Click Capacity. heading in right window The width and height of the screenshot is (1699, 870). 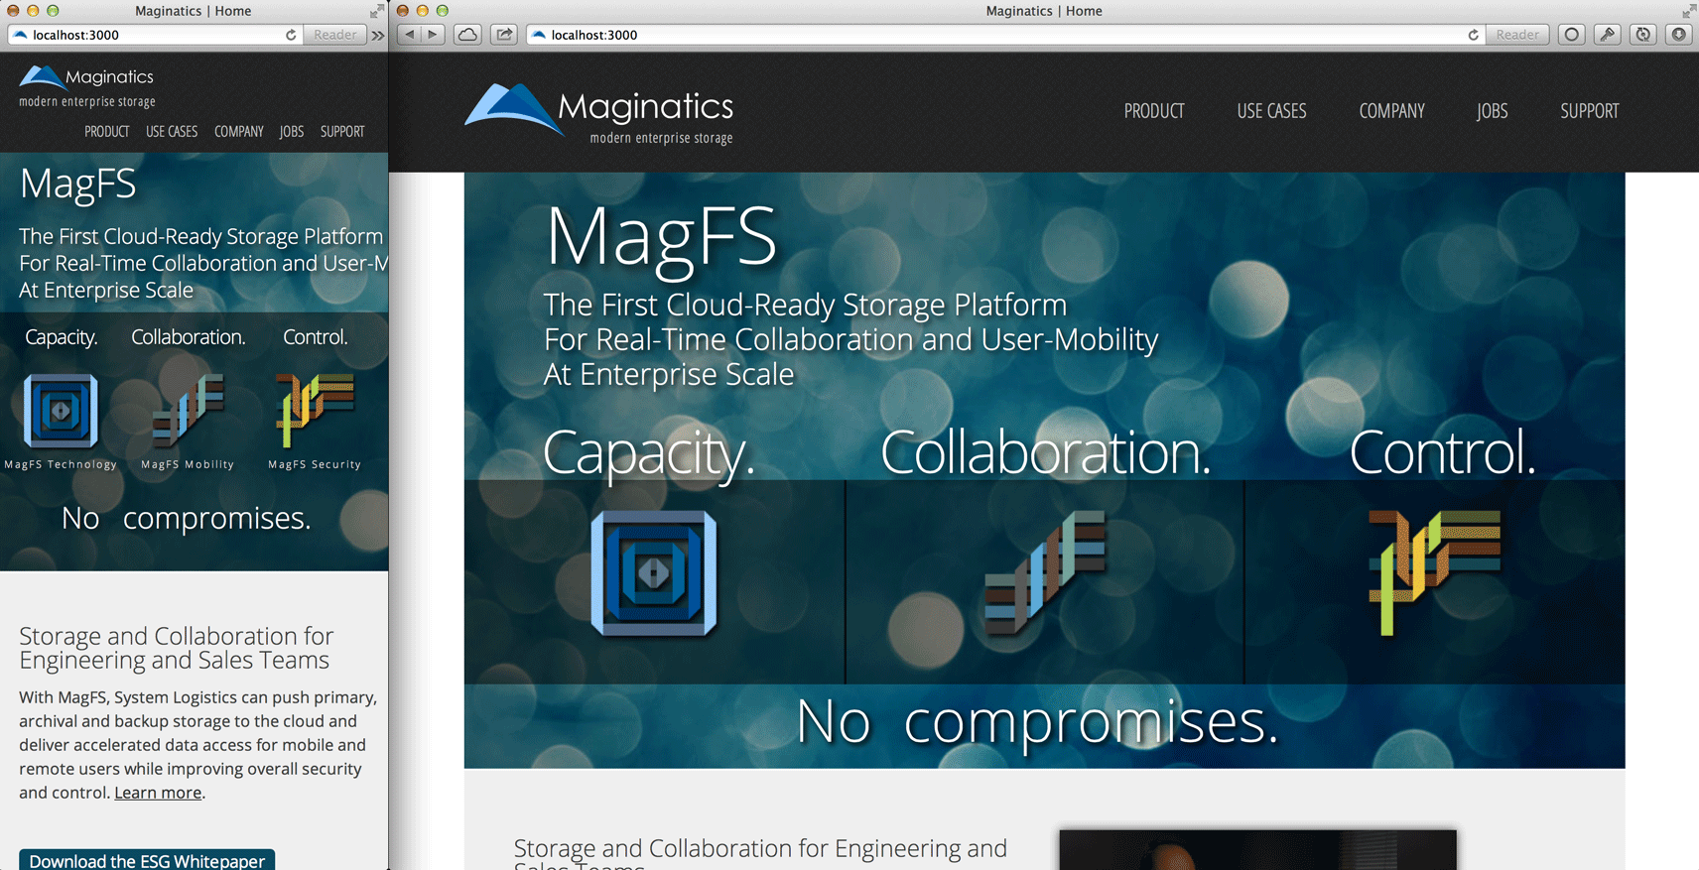(x=649, y=453)
